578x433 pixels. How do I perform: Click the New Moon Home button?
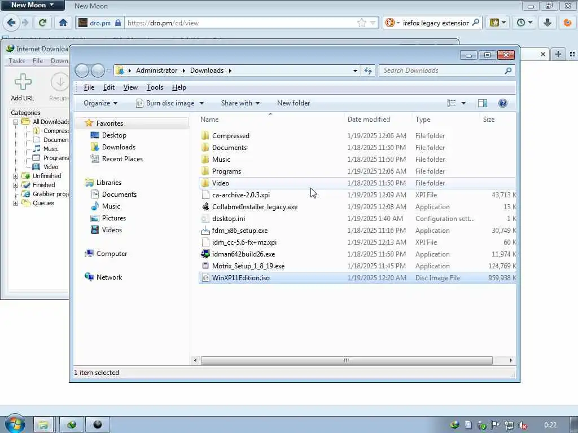(63, 23)
